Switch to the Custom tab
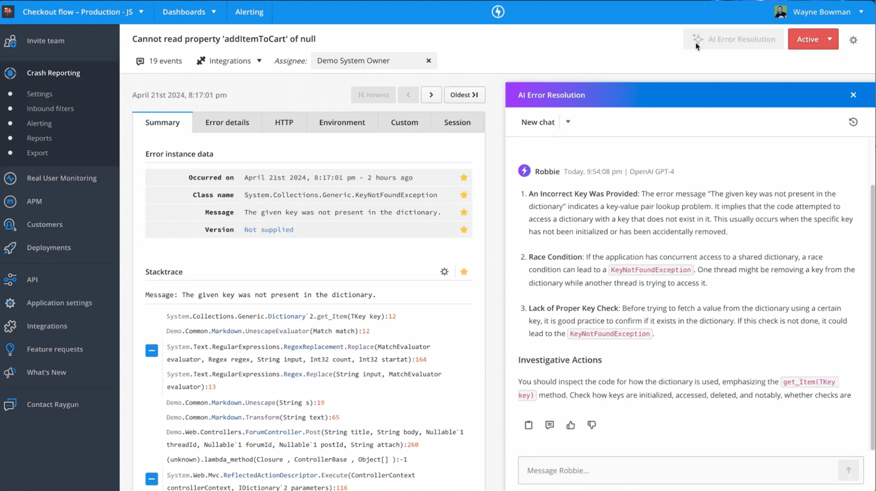Image resolution: width=876 pixels, height=491 pixels. [404, 122]
